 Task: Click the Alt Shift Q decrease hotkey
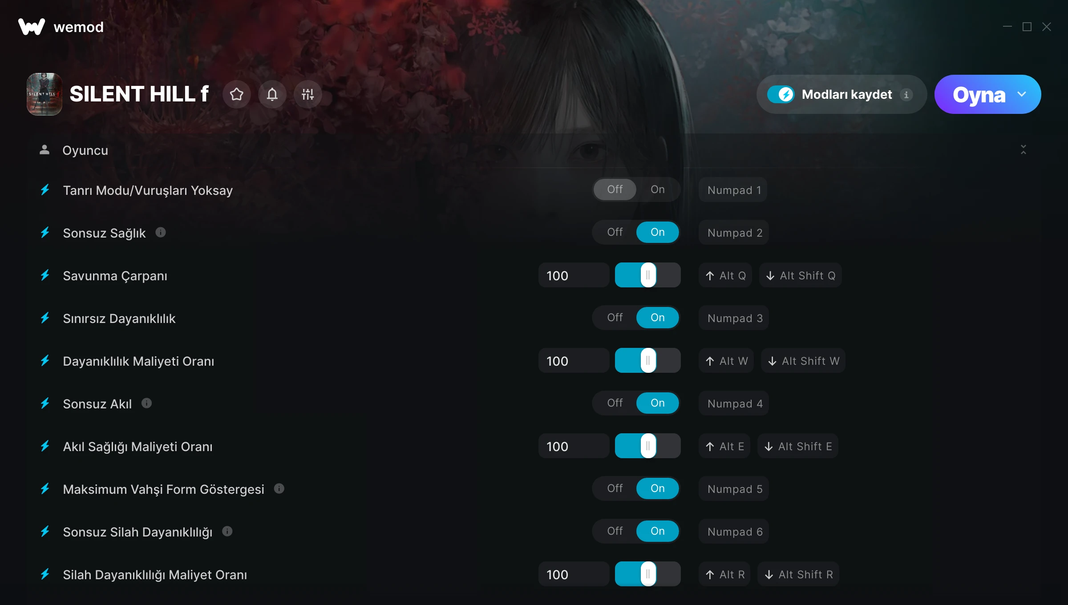coord(801,275)
